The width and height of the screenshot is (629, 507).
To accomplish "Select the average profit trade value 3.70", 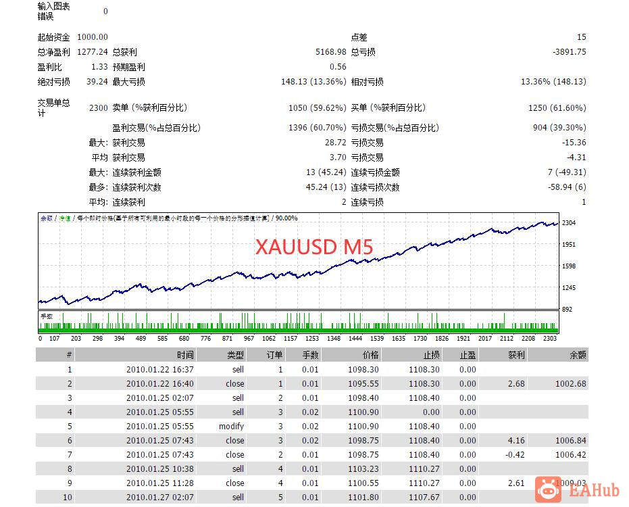I will pos(338,158).
